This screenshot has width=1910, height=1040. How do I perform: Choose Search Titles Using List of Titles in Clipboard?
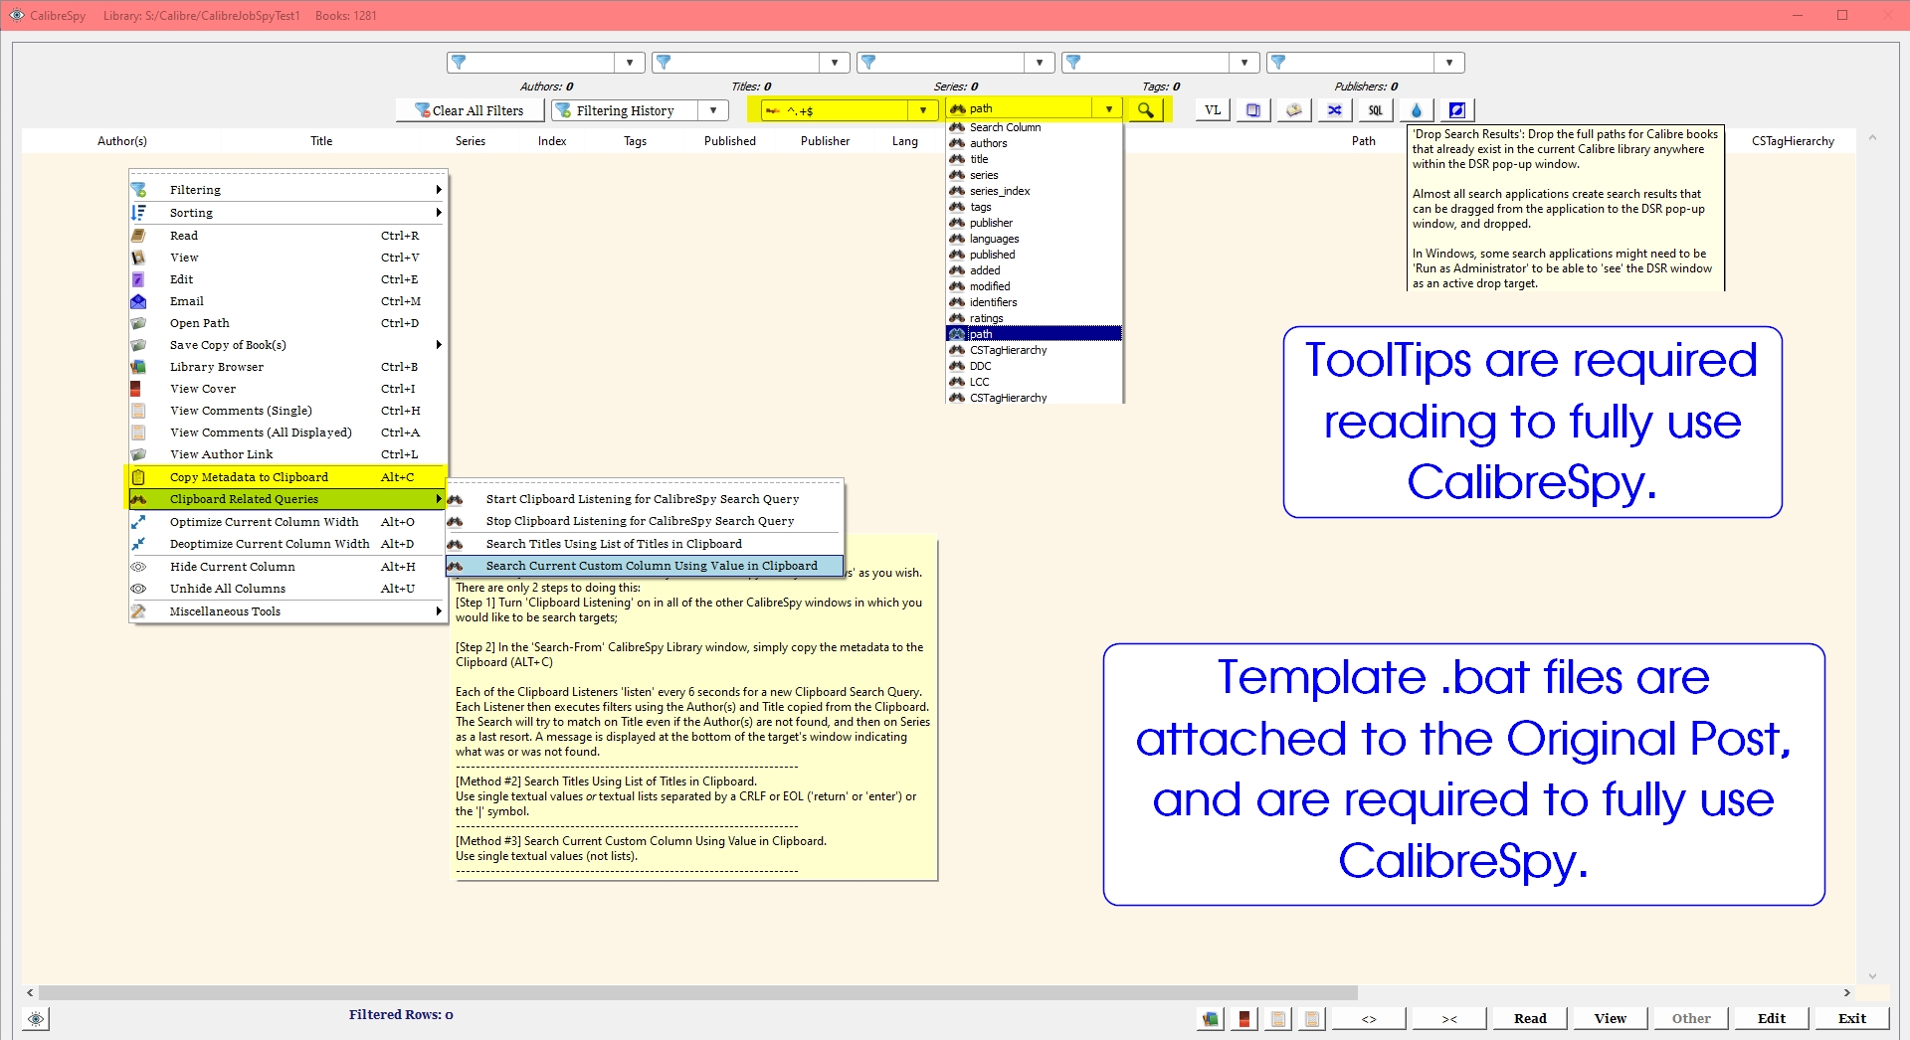tap(645, 544)
